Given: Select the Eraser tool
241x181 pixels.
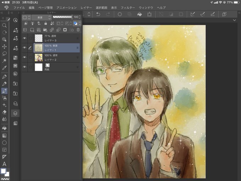Looking at the screenshot, I should tap(4, 112).
